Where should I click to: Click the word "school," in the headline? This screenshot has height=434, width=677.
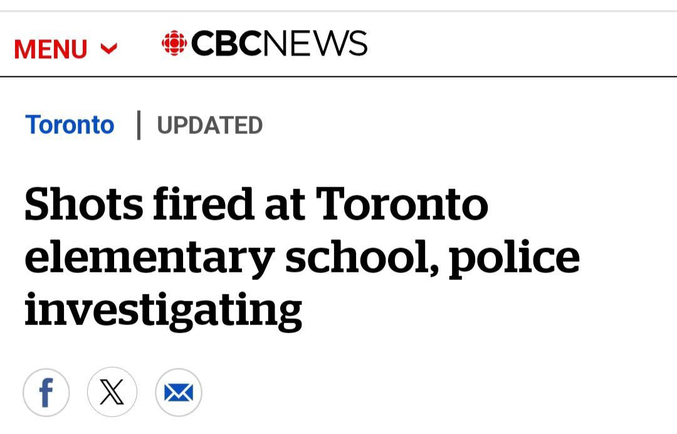click(362, 257)
